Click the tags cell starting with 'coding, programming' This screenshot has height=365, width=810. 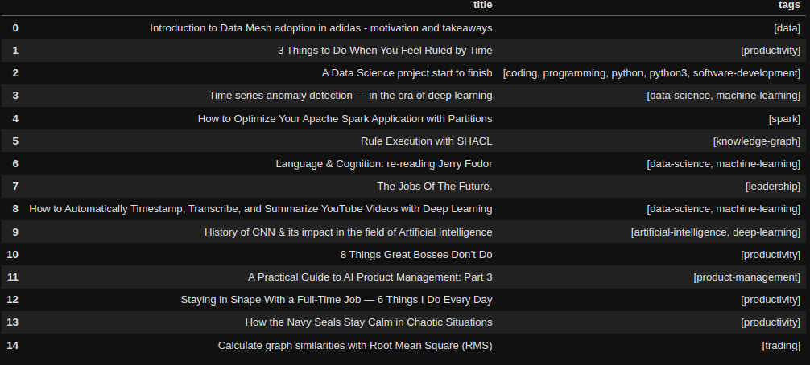651,73
